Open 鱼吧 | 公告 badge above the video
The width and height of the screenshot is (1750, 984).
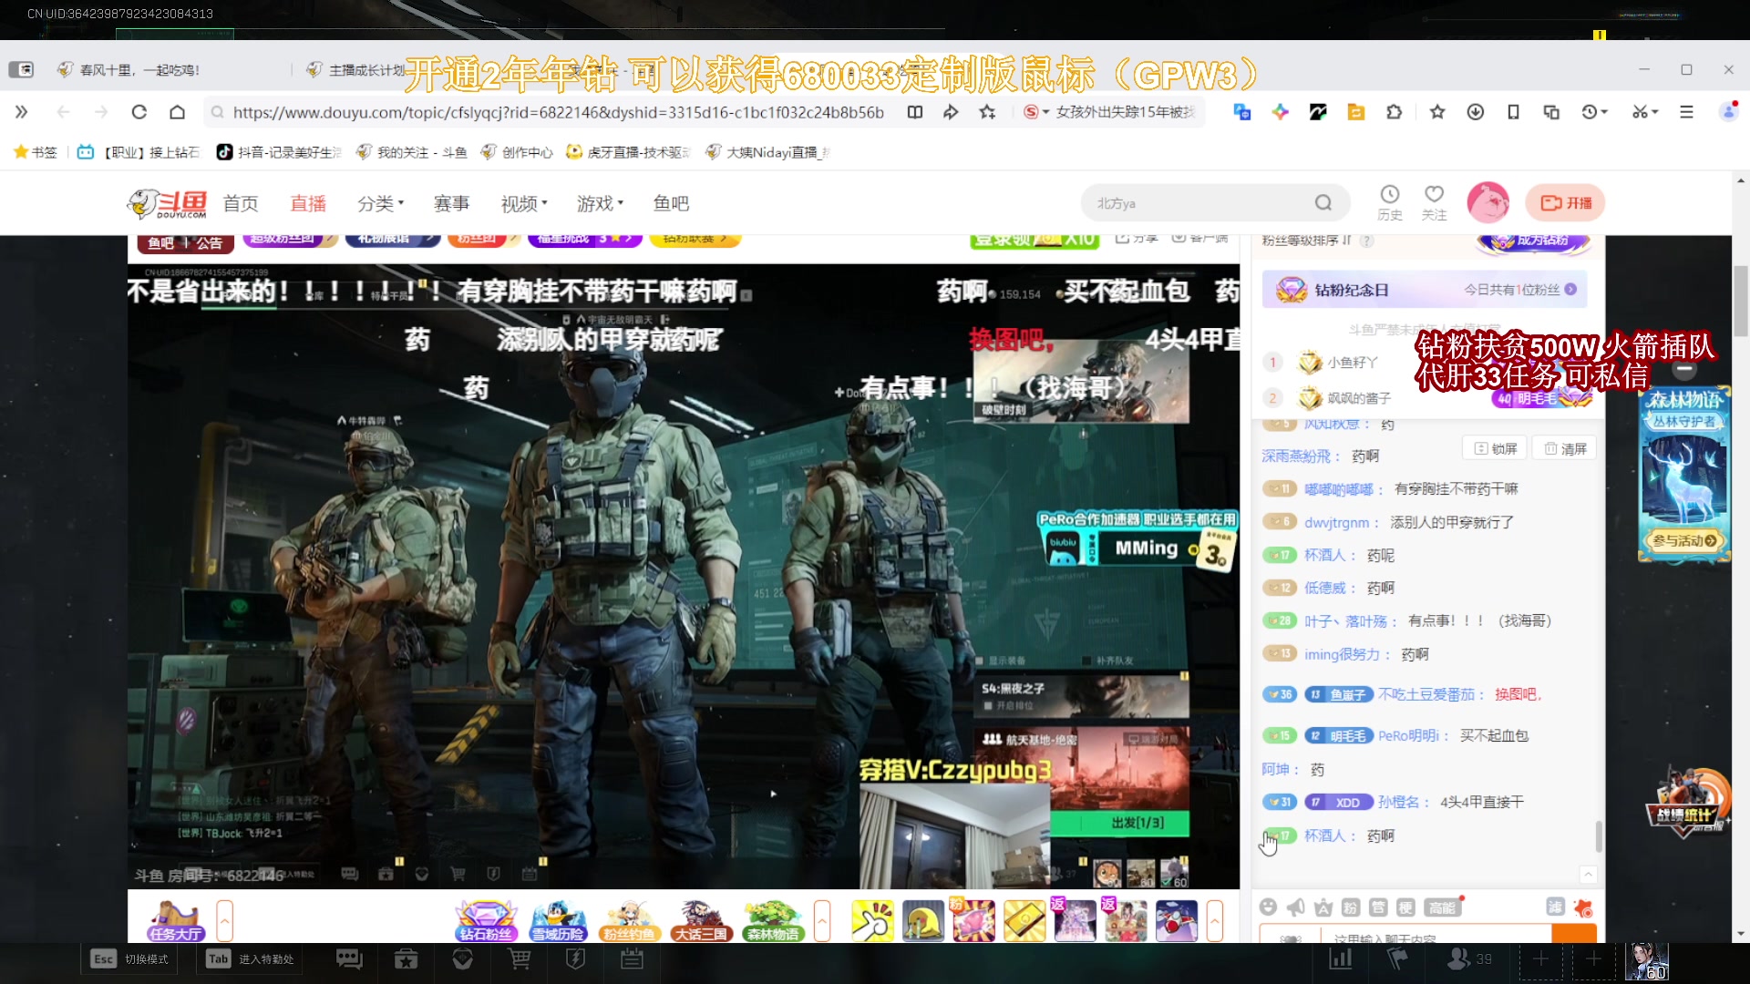click(185, 242)
